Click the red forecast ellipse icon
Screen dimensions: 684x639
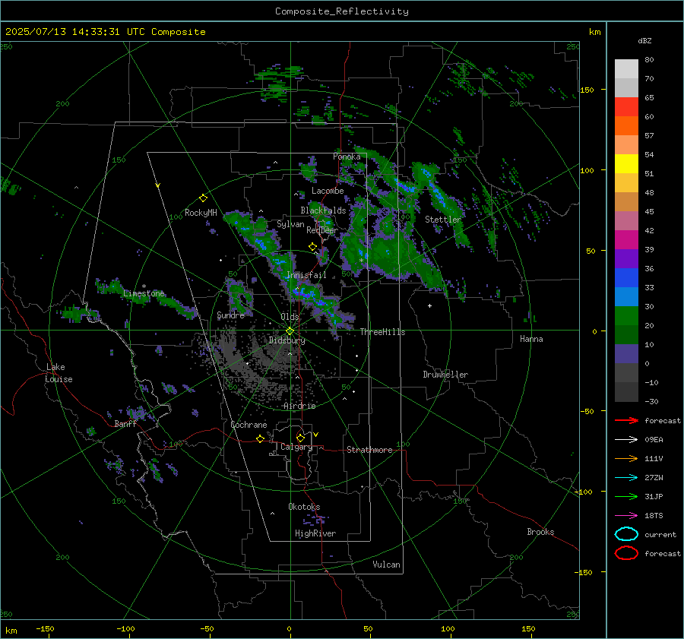626,553
